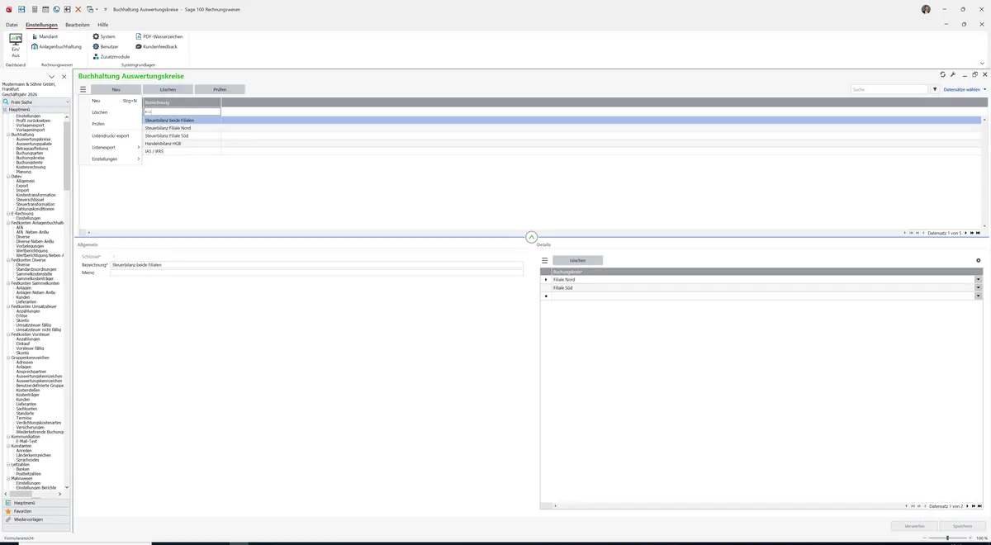Click the calculator icon in quick access toolbar
Viewport: 991px width, 545px height.
point(34,9)
